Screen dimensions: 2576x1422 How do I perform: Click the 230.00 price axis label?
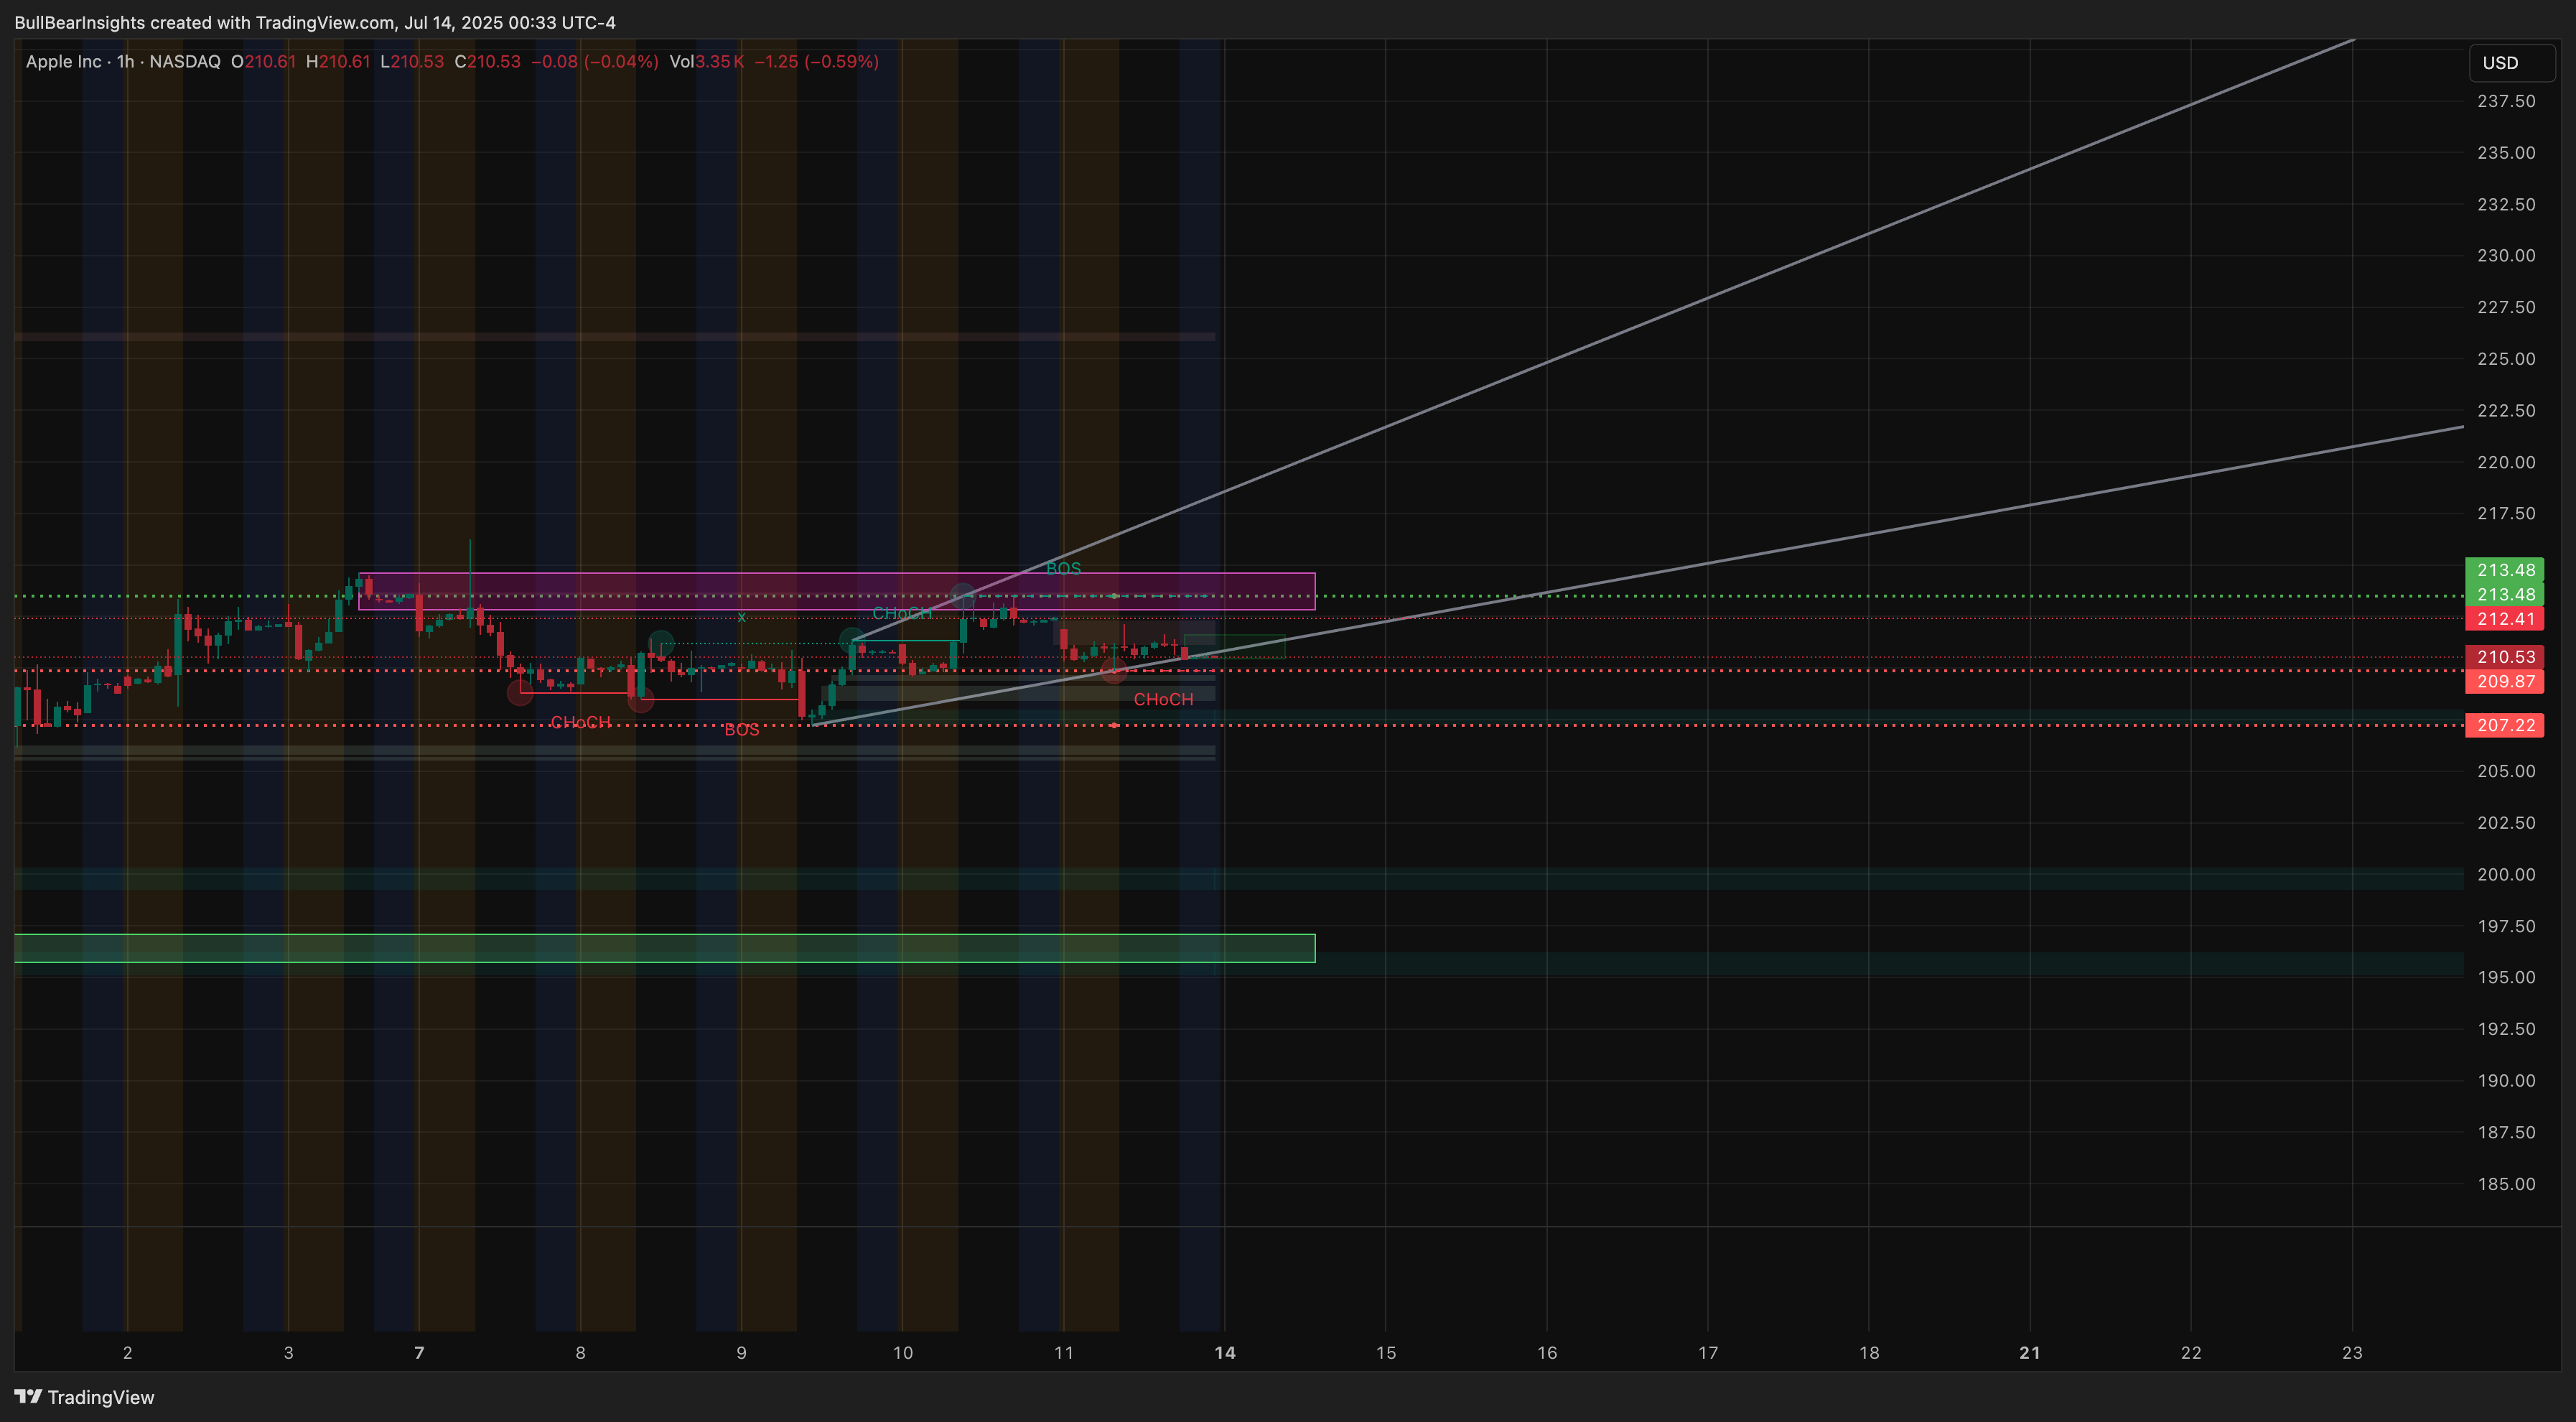tap(2506, 256)
